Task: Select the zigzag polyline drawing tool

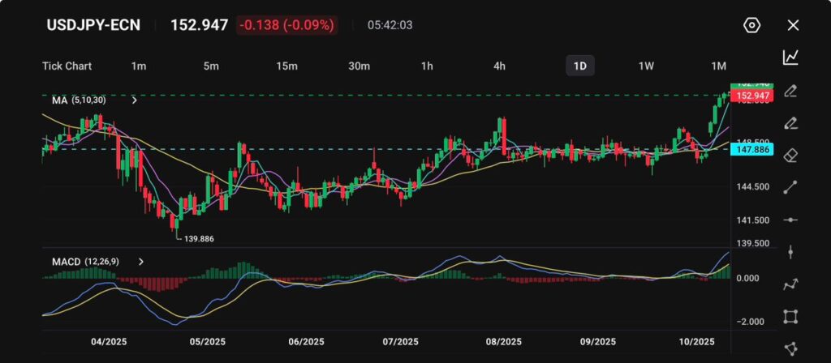Action: [x=790, y=284]
